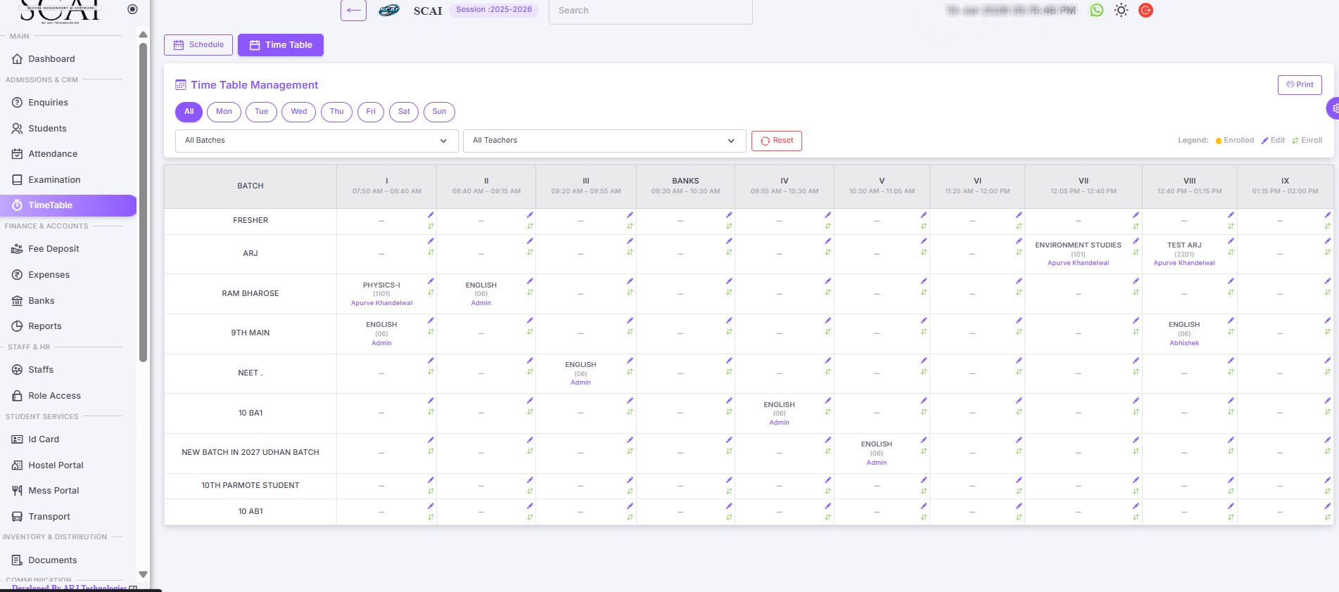This screenshot has width=1339, height=592.
Task: Click Admin link in NEET English slot
Action: 580,382
